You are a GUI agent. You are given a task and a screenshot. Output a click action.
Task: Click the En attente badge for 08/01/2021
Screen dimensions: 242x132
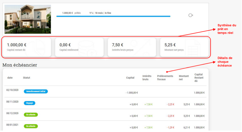coord(31,126)
